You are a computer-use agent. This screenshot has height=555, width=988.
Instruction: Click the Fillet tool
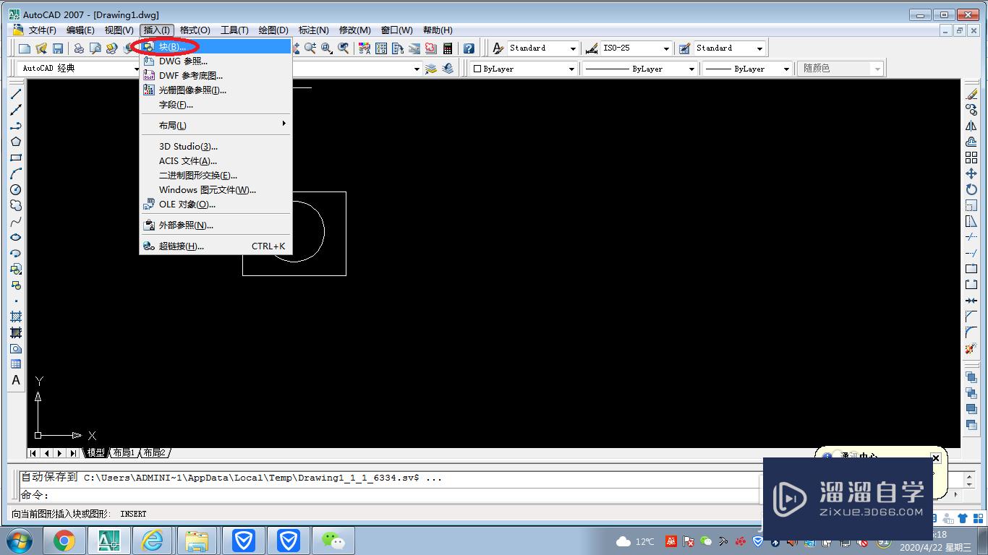971,332
